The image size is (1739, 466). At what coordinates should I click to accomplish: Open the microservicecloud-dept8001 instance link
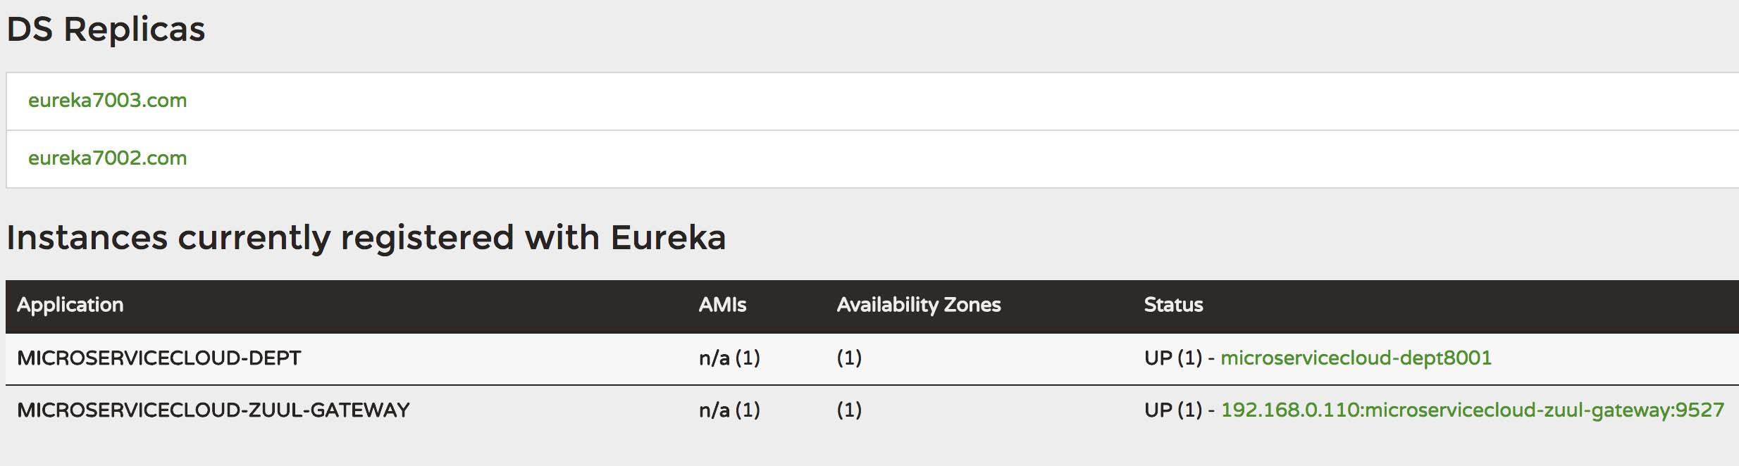coord(1356,358)
